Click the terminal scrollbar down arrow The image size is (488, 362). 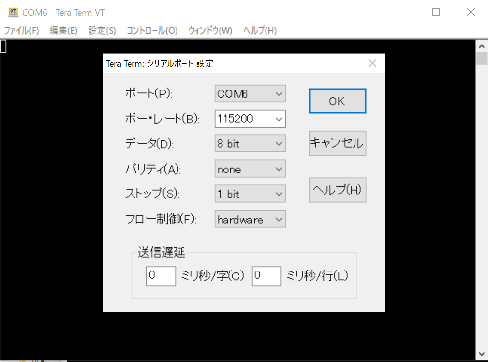482,354
